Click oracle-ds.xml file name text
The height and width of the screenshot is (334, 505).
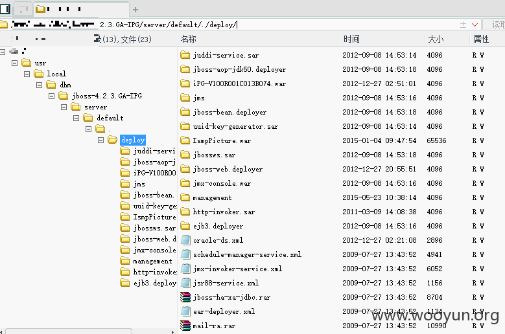click(218, 240)
